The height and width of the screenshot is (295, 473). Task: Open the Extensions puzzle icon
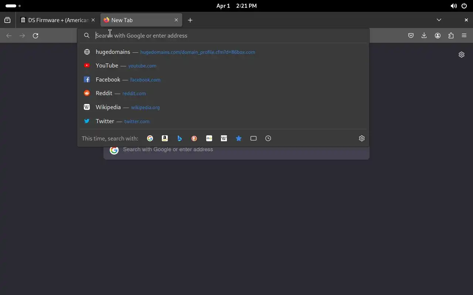[x=451, y=36]
